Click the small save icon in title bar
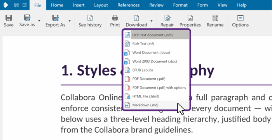The image size is (272, 140). point(16,5)
